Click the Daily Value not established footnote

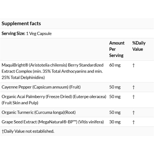pyautogui.click(x=28, y=131)
